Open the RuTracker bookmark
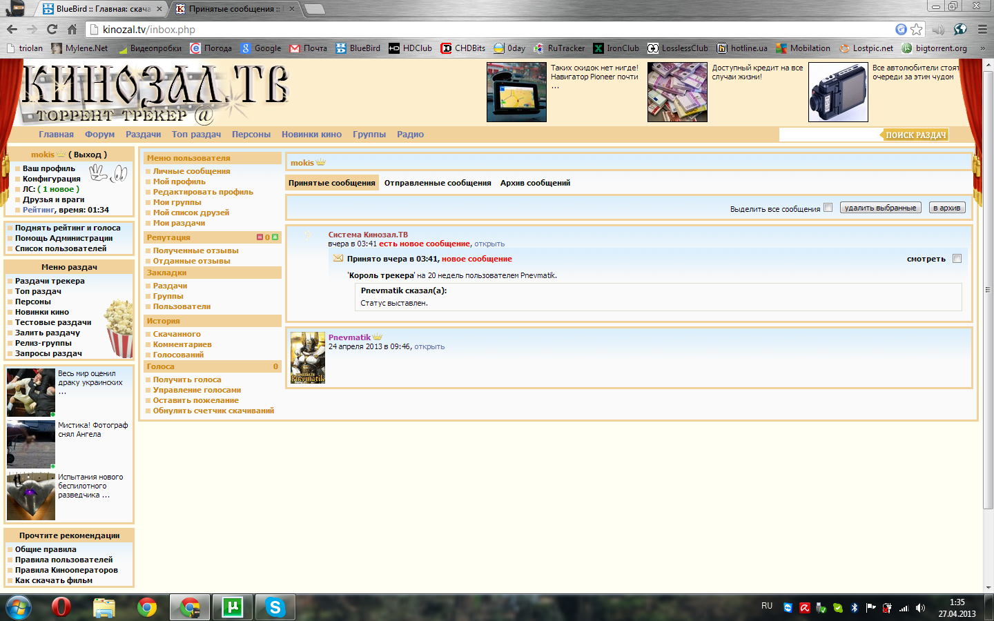Image resolution: width=994 pixels, height=621 pixels. (559, 48)
